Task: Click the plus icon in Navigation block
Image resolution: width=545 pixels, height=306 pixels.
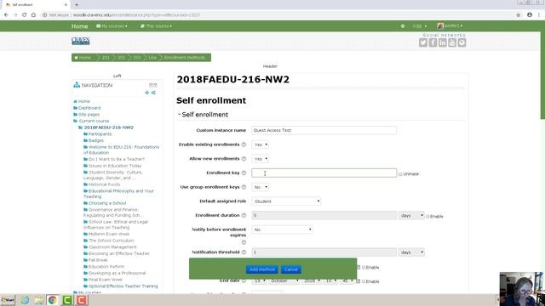Action: tap(146, 93)
